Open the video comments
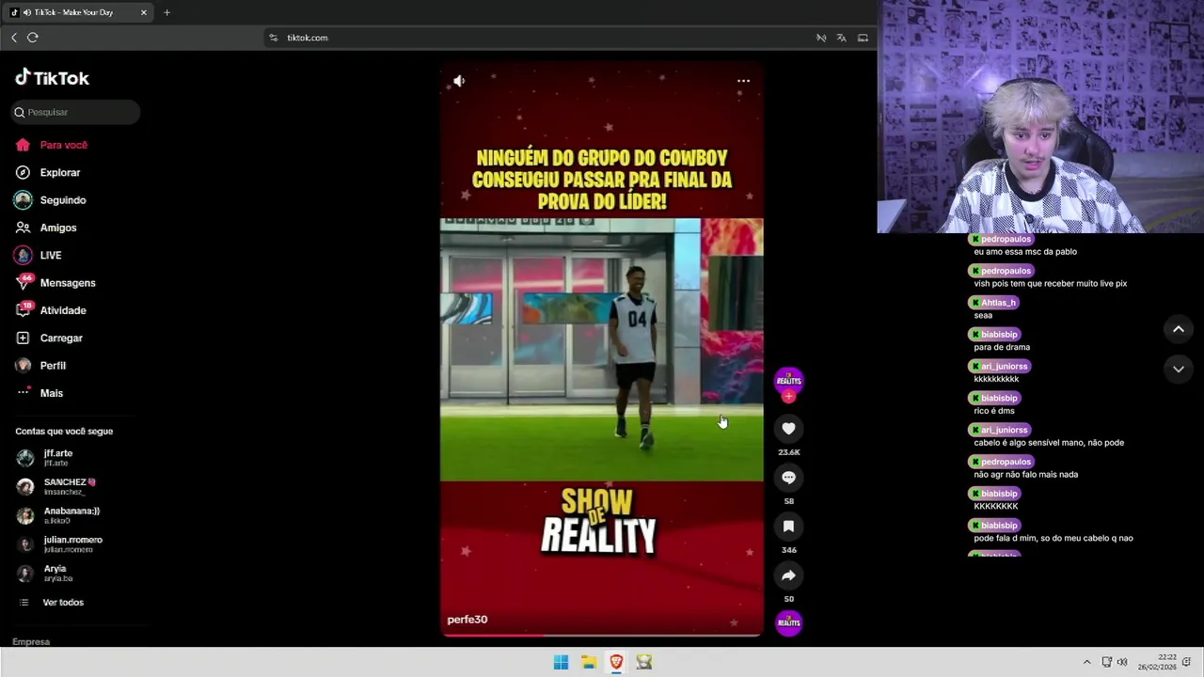 pyautogui.click(x=788, y=478)
